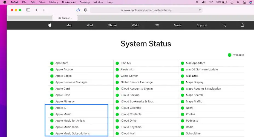Viewport: 254px width, 137px height.
Task: Click the Safari sidebar toggle icon
Action: (28, 10)
